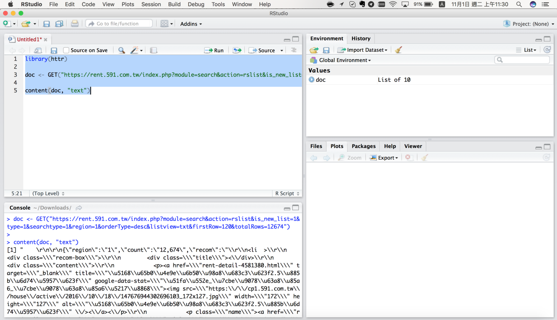Show document outline icon in editor

pos(294,50)
